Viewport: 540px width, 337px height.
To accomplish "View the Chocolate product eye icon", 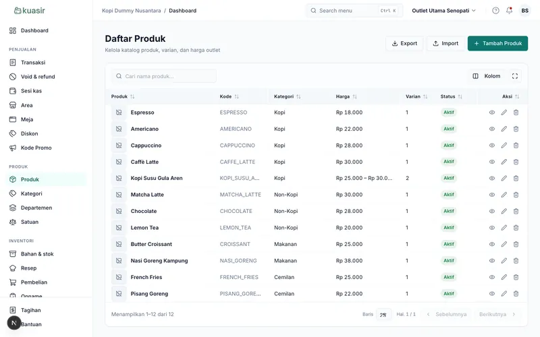I will [x=492, y=211].
